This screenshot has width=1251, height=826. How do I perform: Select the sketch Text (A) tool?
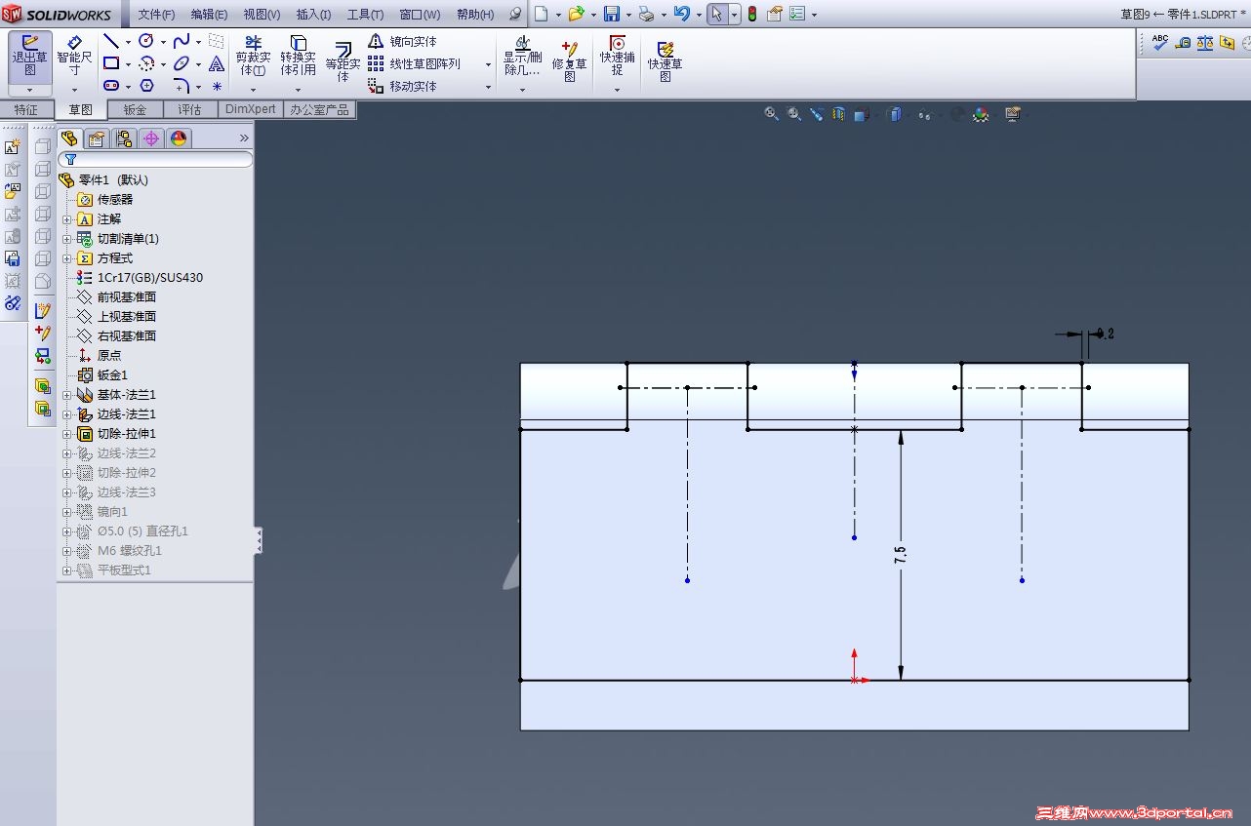click(217, 64)
